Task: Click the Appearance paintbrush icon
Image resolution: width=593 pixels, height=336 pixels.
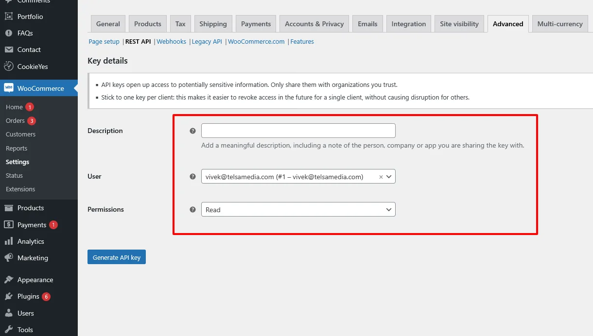Action: [9, 280]
